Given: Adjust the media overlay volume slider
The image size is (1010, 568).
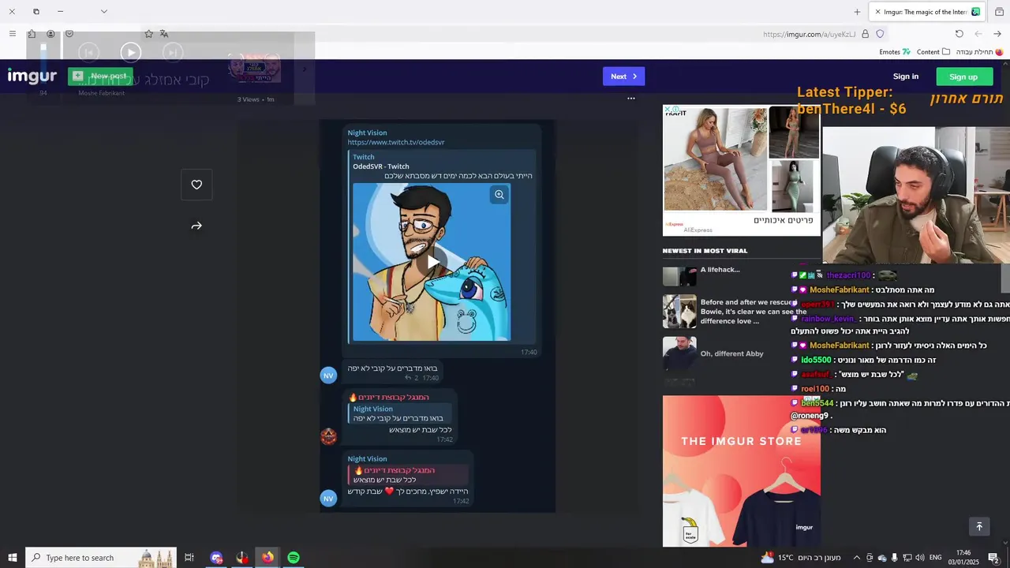Looking at the screenshot, I should click(43, 65).
